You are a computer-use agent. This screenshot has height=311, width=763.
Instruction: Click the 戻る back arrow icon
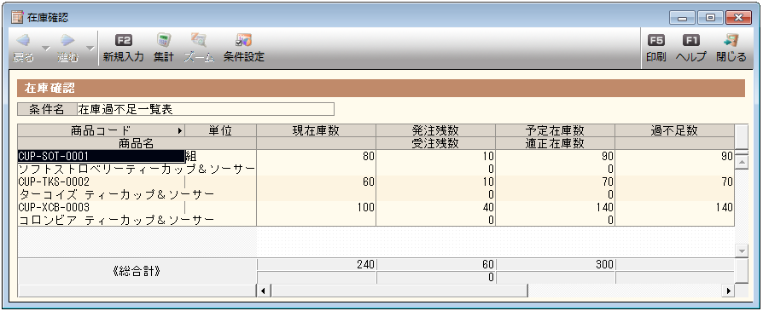coord(23,40)
